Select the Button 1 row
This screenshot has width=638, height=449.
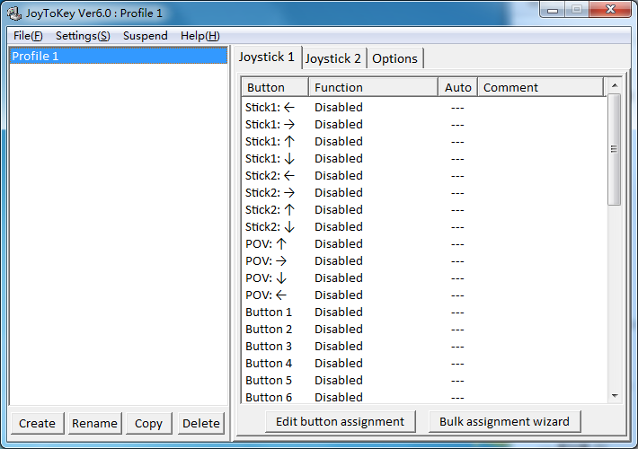[x=423, y=313]
